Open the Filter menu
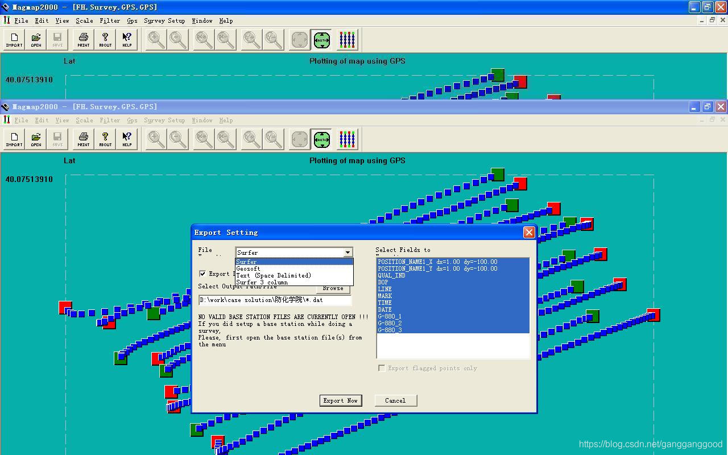The image size is (728, 455). point(110,120)
